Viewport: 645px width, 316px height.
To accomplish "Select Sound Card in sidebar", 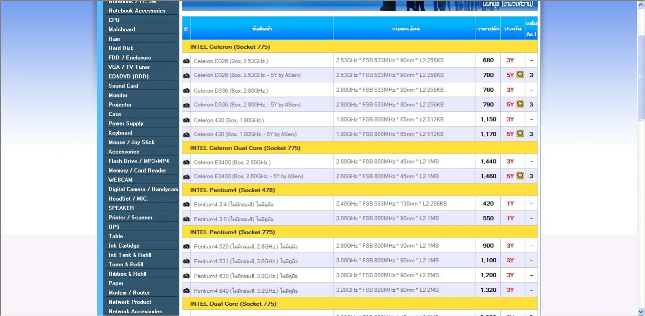I will (123, 85).
